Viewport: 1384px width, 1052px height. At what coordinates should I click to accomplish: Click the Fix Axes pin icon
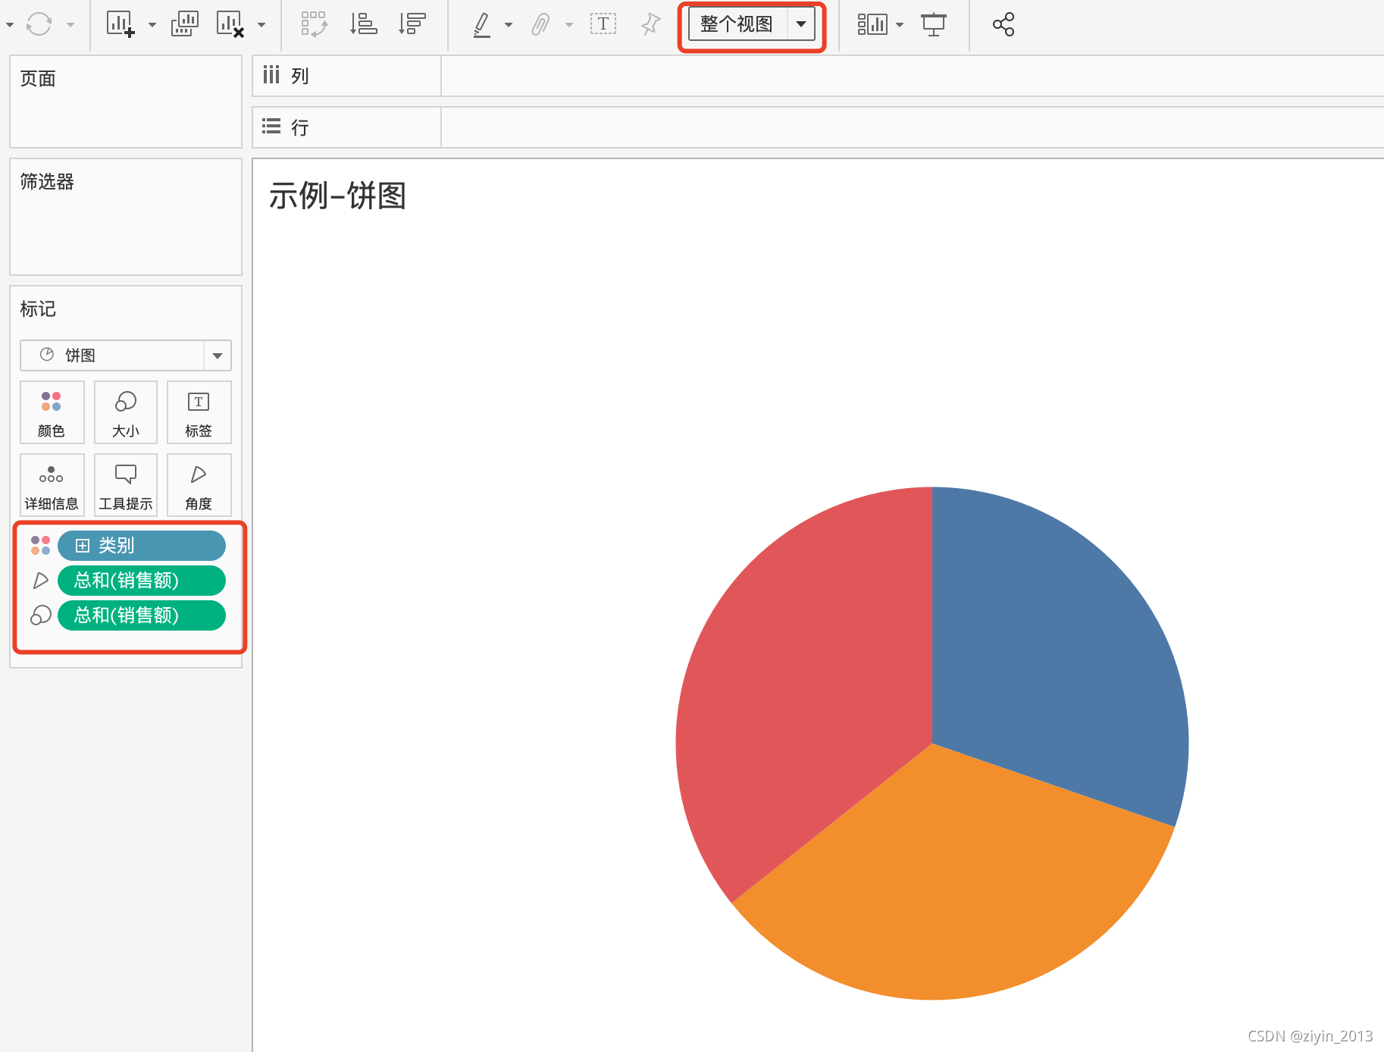[x=650, y=24]
